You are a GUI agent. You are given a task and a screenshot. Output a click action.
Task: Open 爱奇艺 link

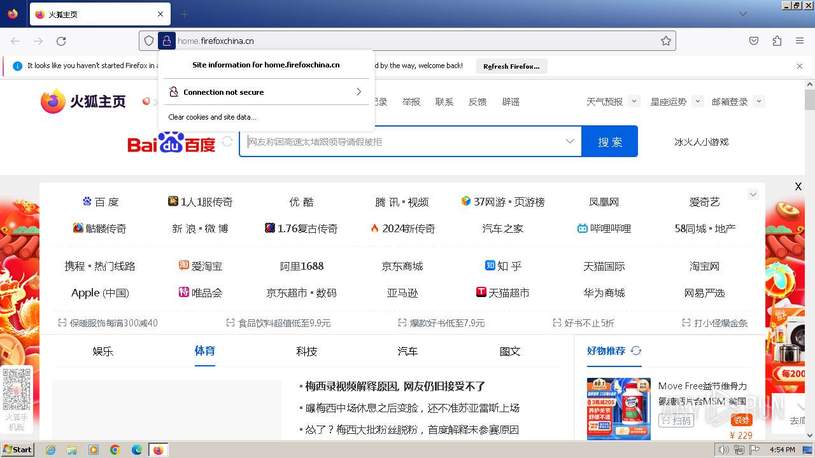click(704, 202)
